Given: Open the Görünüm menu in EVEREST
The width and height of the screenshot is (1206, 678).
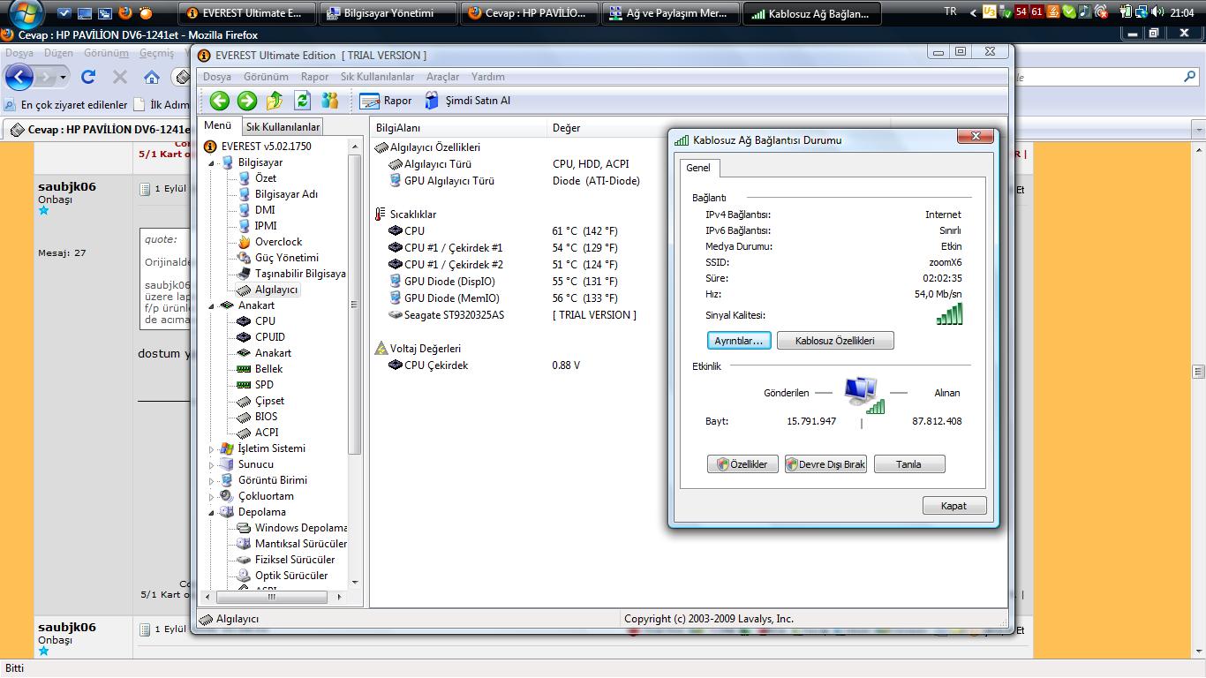Looking at the screenshot, I should coord(266,77).
